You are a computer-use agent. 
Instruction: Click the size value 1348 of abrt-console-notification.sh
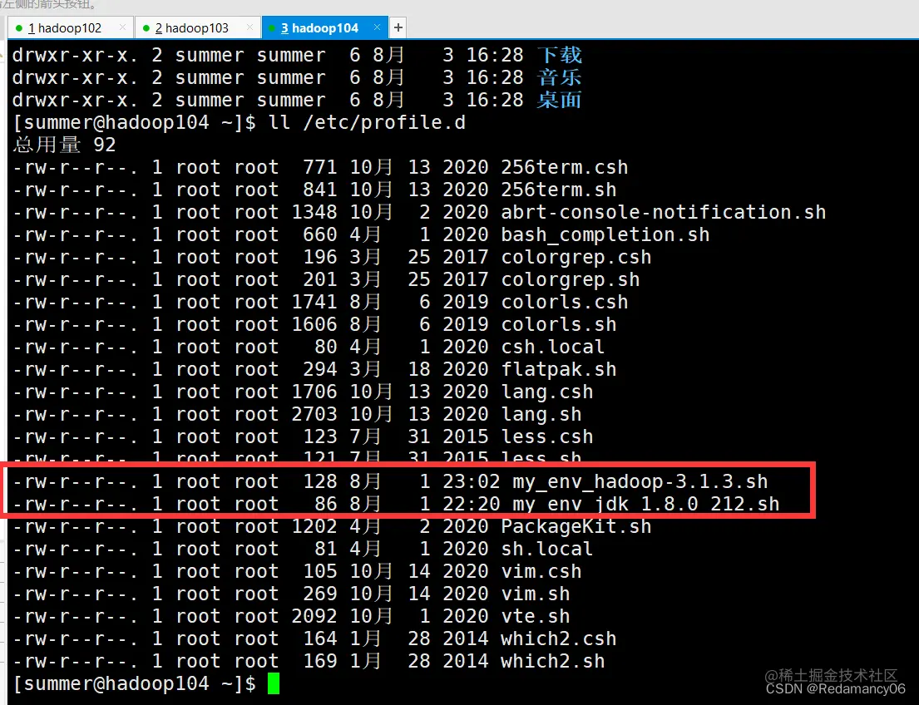pyautogui.click(x=314, y=212)
